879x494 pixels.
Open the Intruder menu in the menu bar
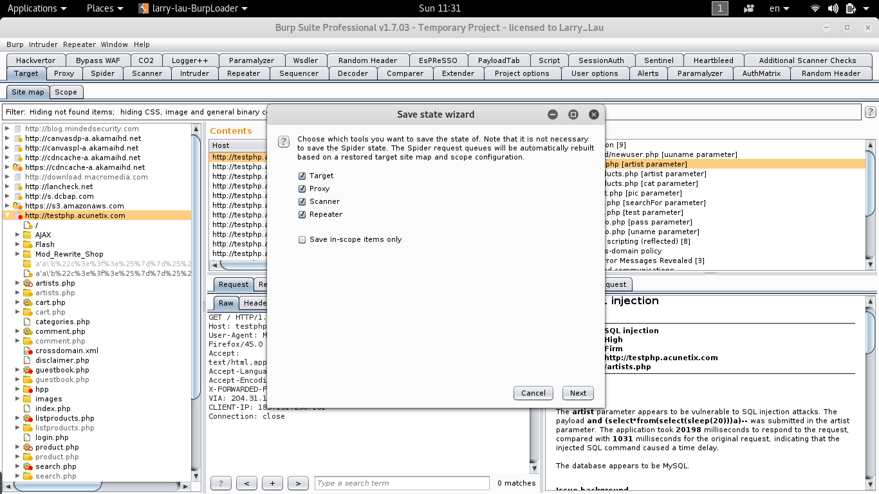click(x=43, y=44)
